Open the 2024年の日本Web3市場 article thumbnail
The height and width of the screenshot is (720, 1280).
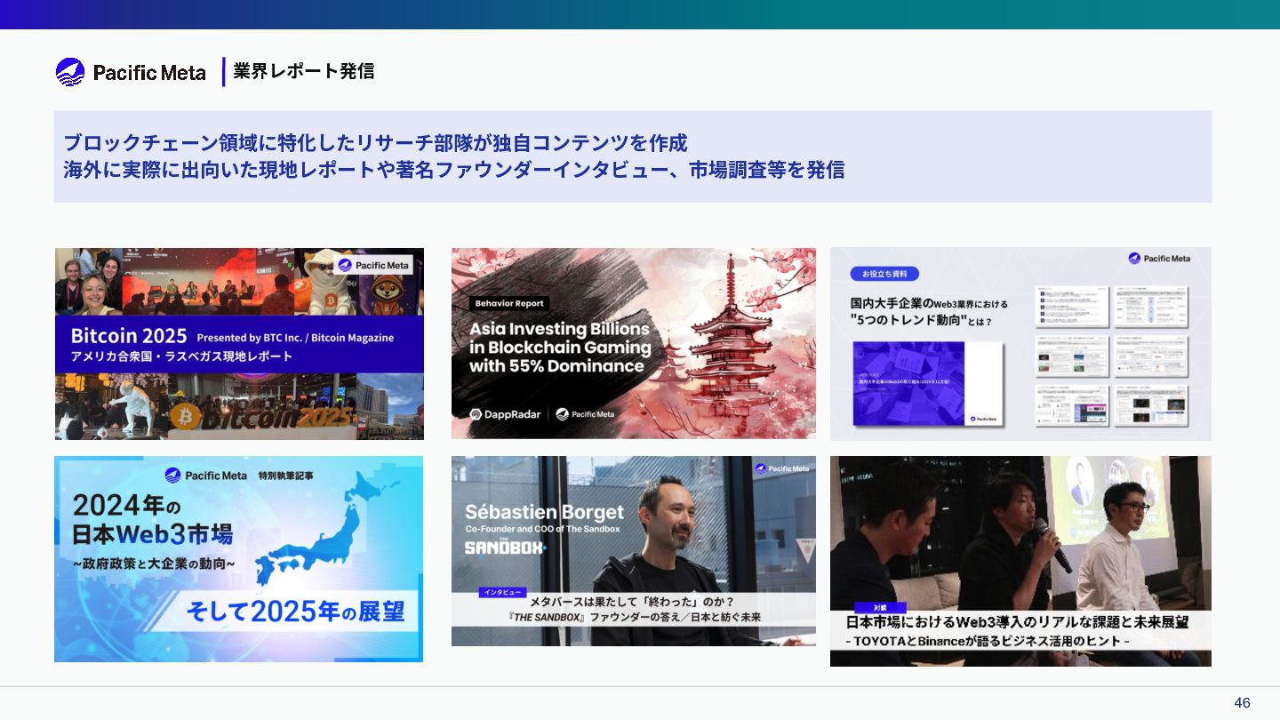tap(238, 559)
